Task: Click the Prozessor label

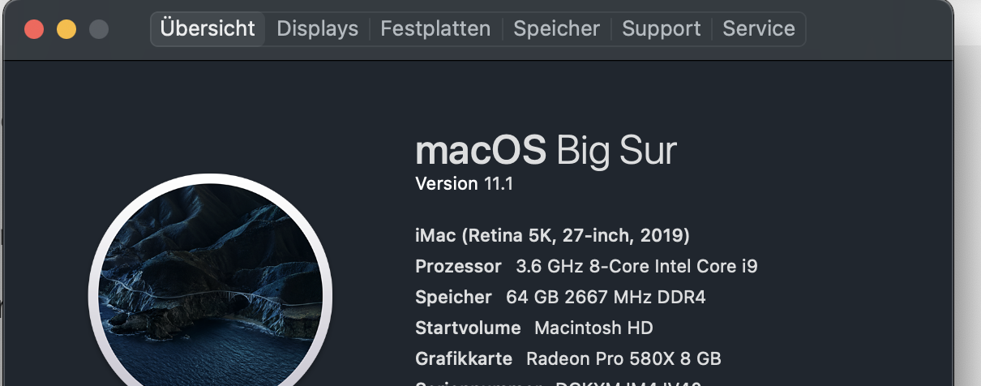Action: pyautogui.click(x=458, y=266)
